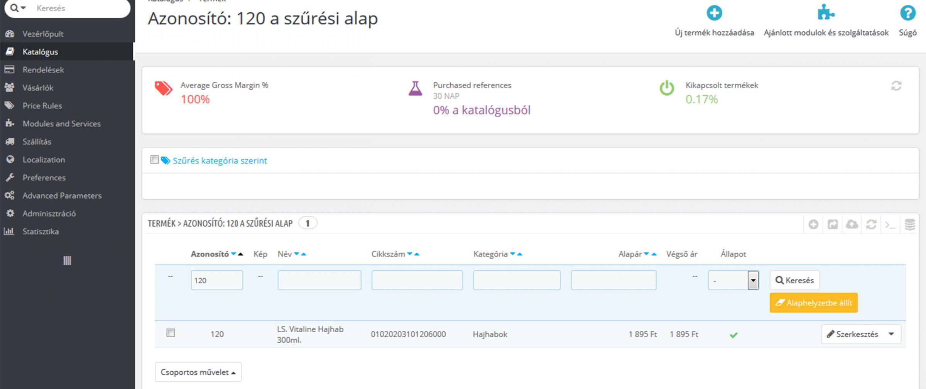
Task: Click the search magnifier dropdown in sidebar
Action: 18,8
